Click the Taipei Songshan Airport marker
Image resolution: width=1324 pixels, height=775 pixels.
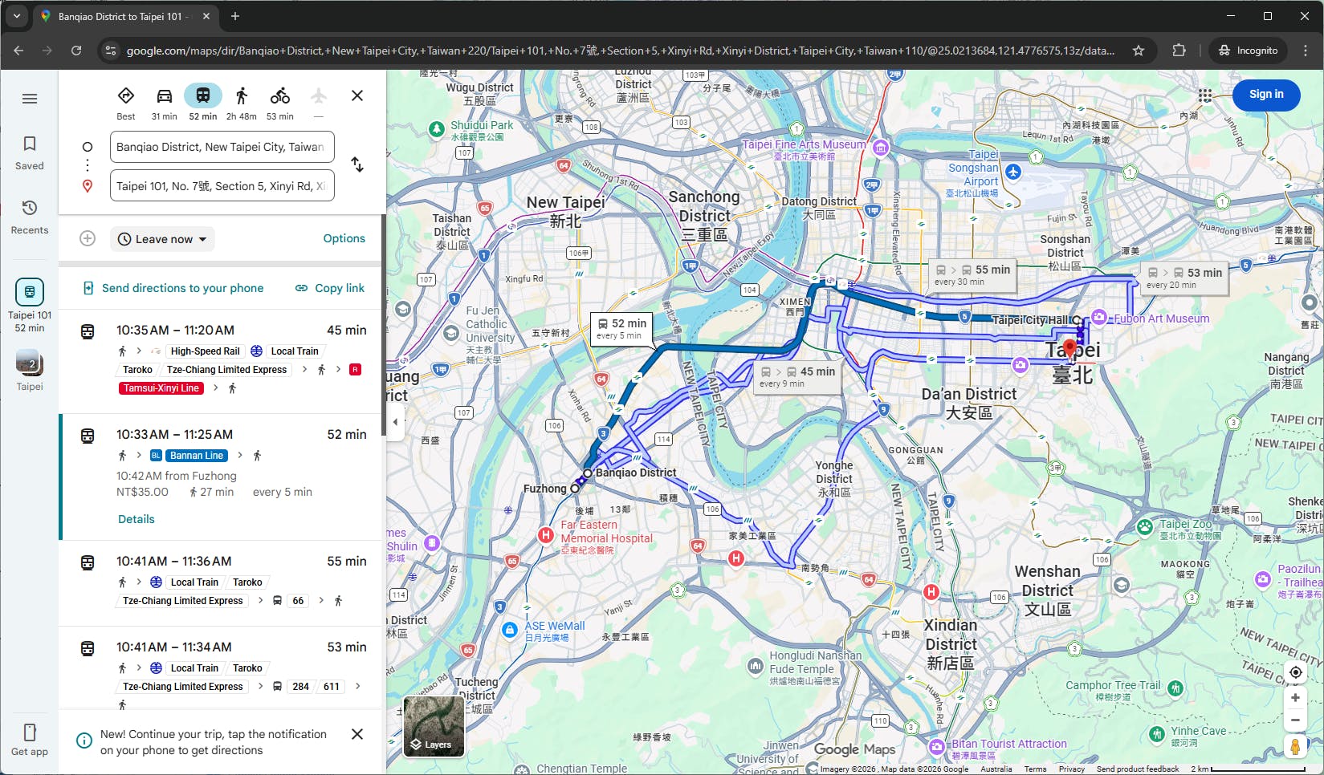1013,171
